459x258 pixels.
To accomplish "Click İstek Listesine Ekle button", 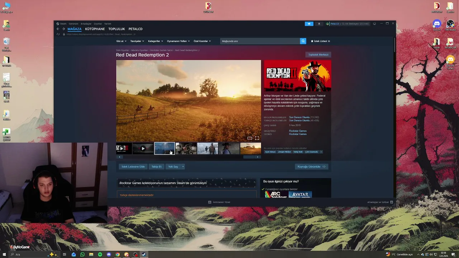I will pos(133,167).
